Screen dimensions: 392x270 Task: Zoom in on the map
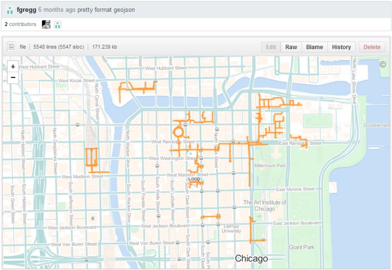(13, 67)
